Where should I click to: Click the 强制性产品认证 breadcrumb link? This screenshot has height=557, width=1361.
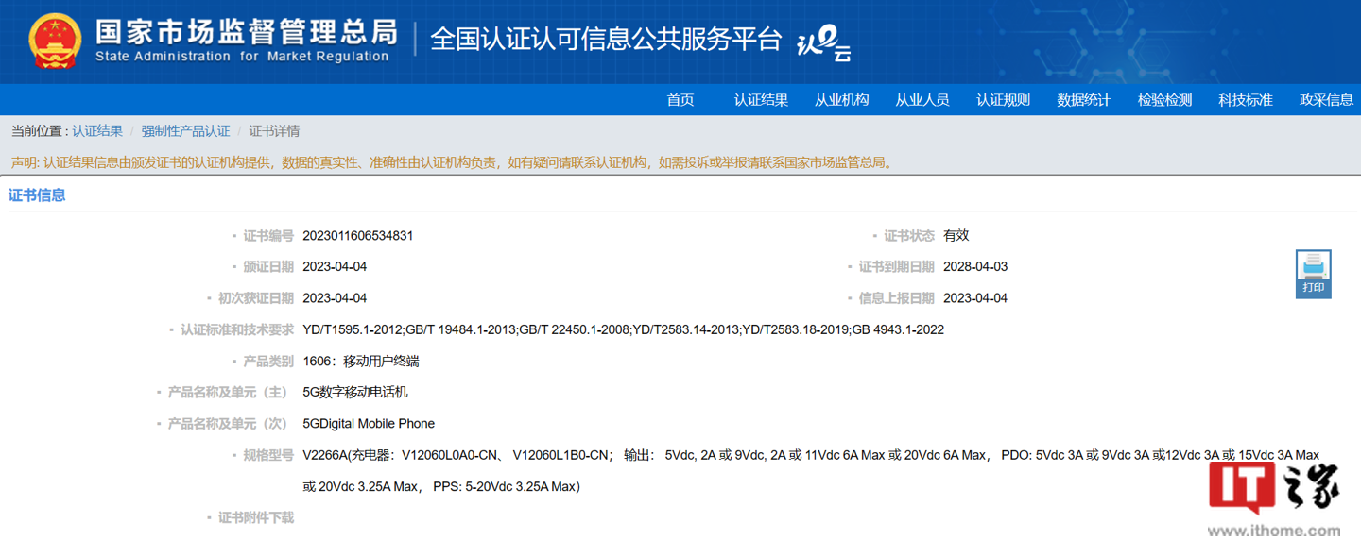coord(185,131)
